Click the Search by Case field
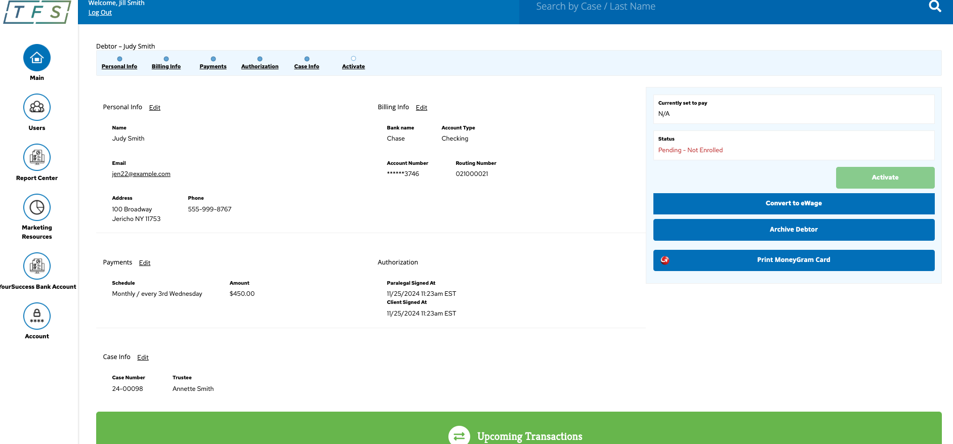 (709, 7)
